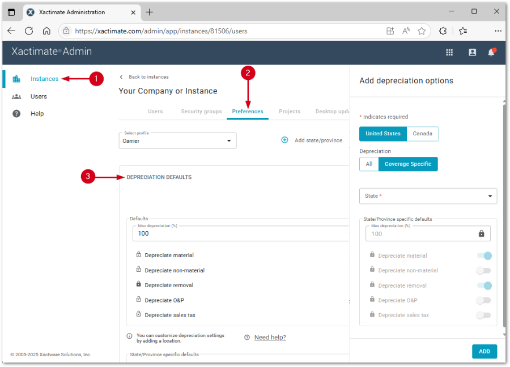Open the notifications bell
The image size is (510, 367).
pos(491,52)
